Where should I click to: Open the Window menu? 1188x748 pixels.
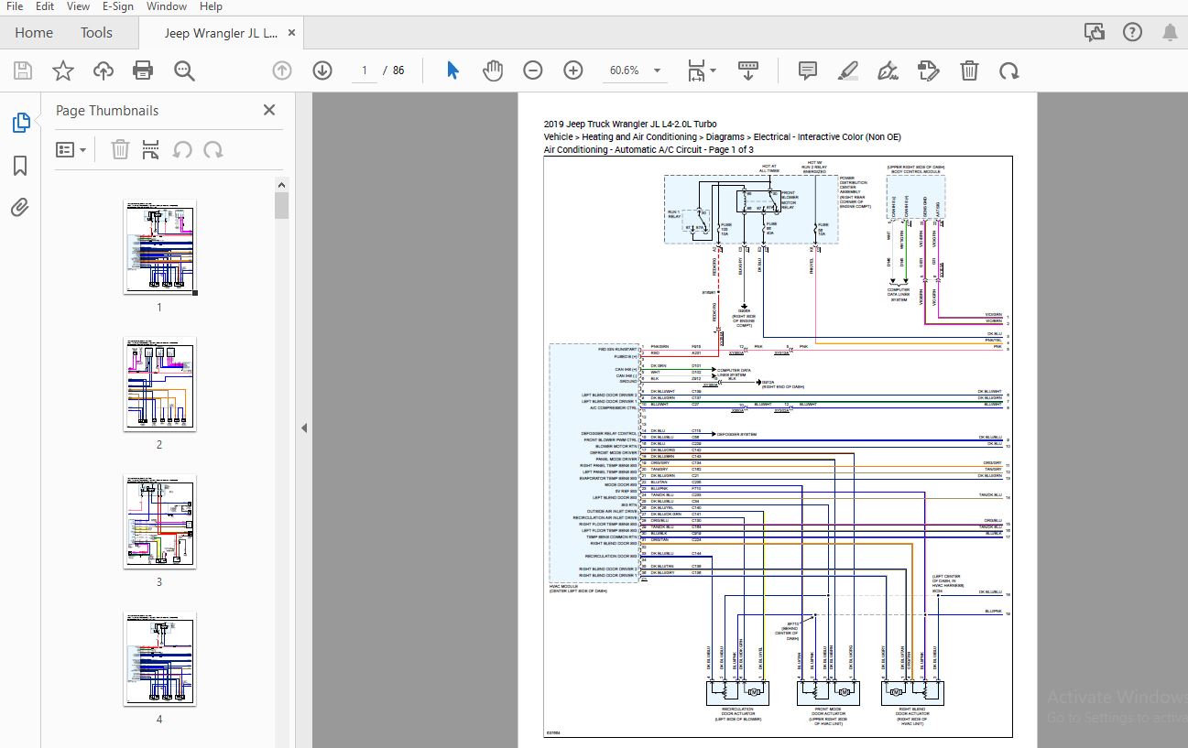click(x=167, y=6)
